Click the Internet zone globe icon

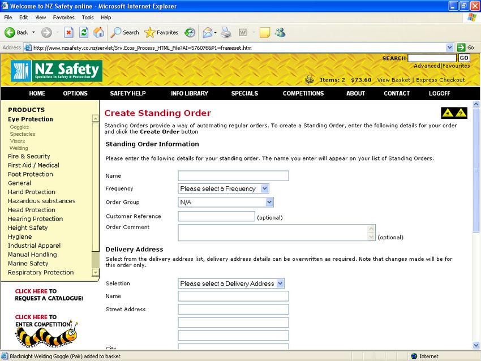point(414,356)
